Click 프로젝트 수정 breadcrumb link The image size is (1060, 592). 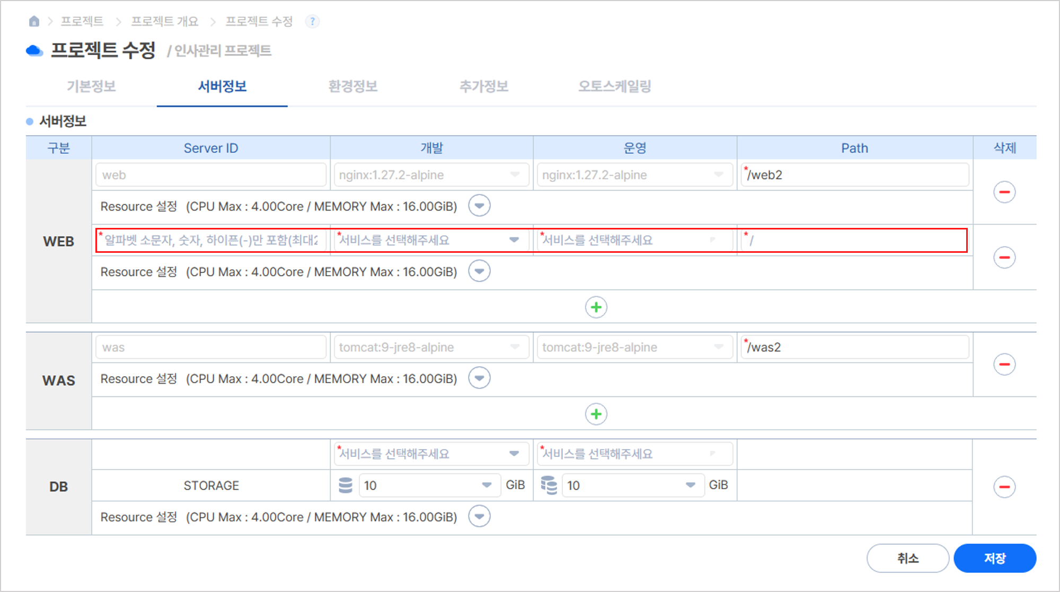pos(259,21)
